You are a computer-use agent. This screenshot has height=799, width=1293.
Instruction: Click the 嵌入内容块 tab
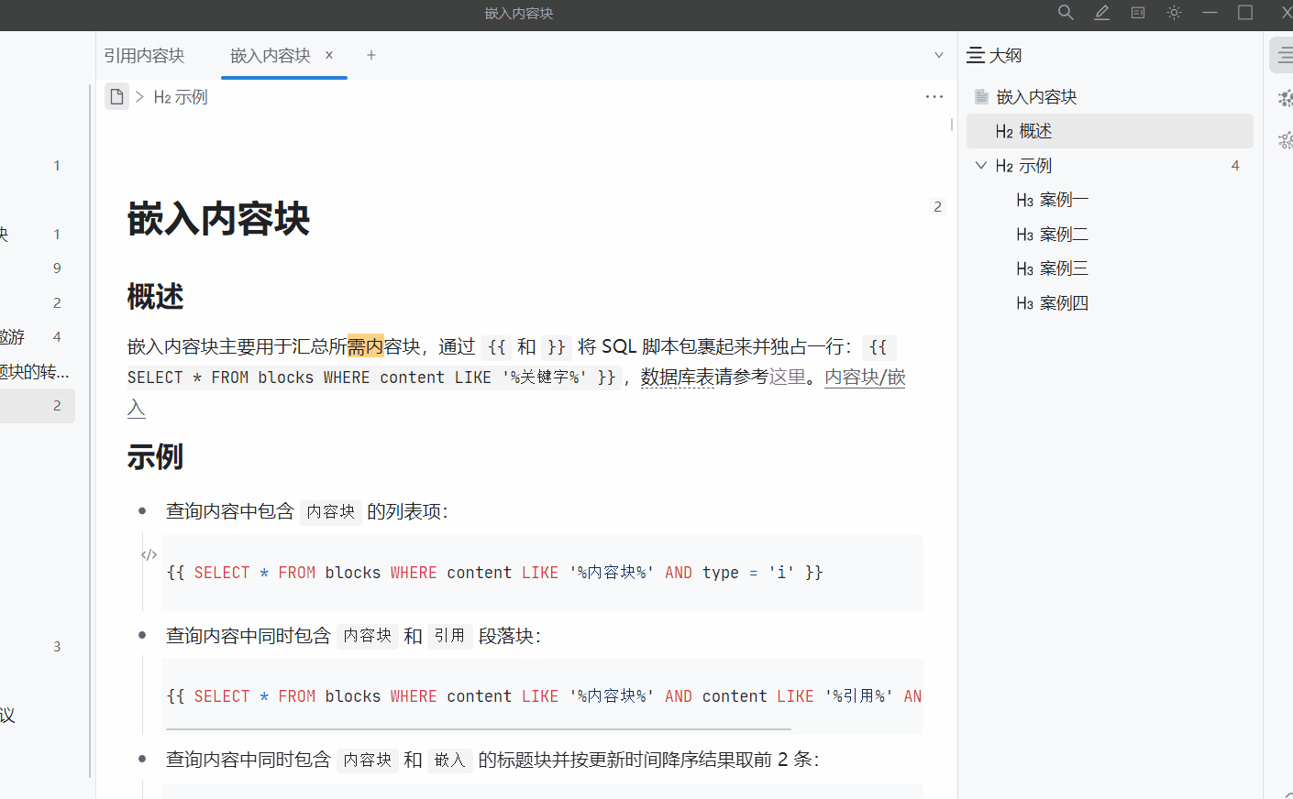[x=269, y=55]
